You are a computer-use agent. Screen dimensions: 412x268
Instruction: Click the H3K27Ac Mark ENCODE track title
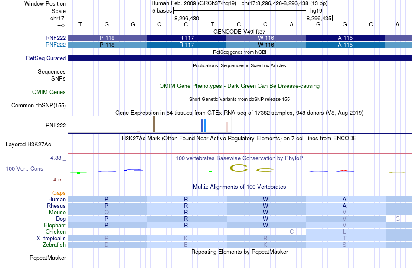click(239, 138)
